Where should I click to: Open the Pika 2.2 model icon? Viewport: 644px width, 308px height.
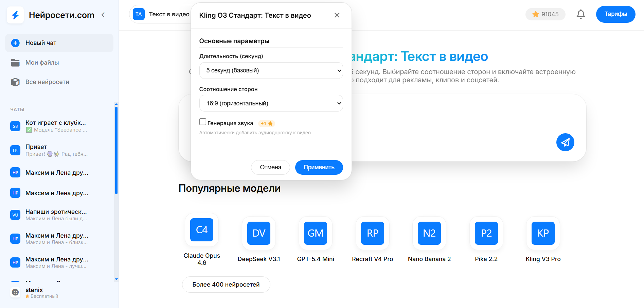pyautogui.click(x=486, y=233)
